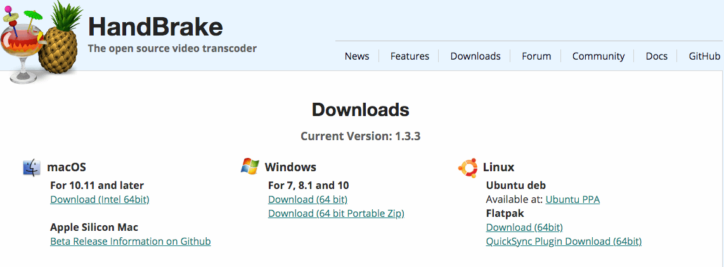
Task: Click the Linux section heading
Action: (499, 167)
